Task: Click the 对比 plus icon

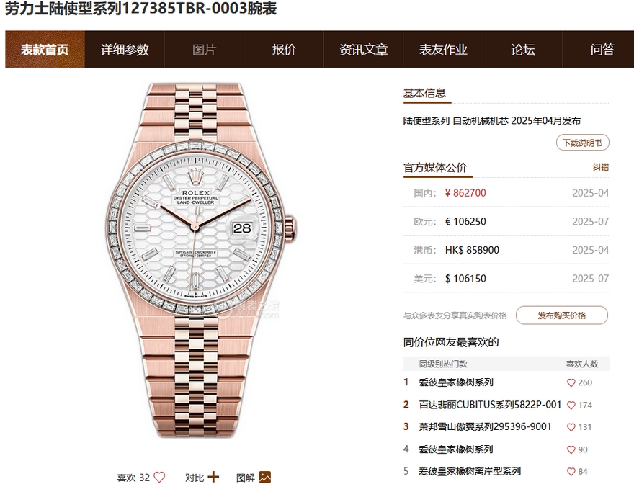Action: (x=213, y=477)
